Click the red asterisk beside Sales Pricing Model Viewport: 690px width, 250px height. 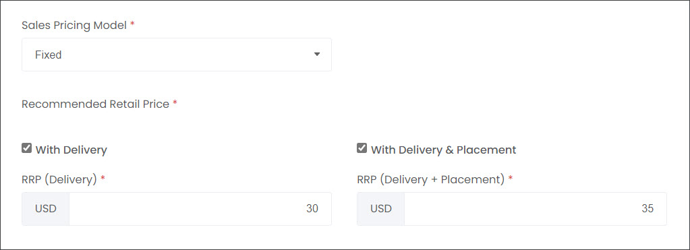point(132,24)
